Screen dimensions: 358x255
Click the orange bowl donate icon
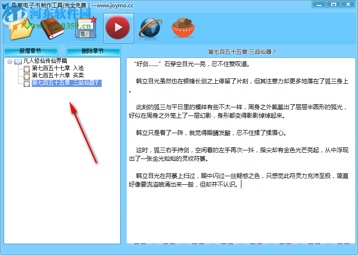pyautogui.click(x=183, y=28)
